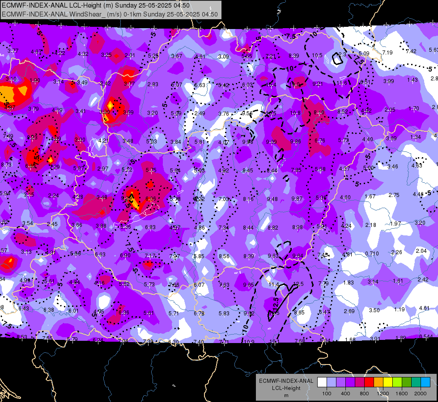Click the wind shear value "1.34"
The image size is (438, 402).
click(x=416, y=137)
